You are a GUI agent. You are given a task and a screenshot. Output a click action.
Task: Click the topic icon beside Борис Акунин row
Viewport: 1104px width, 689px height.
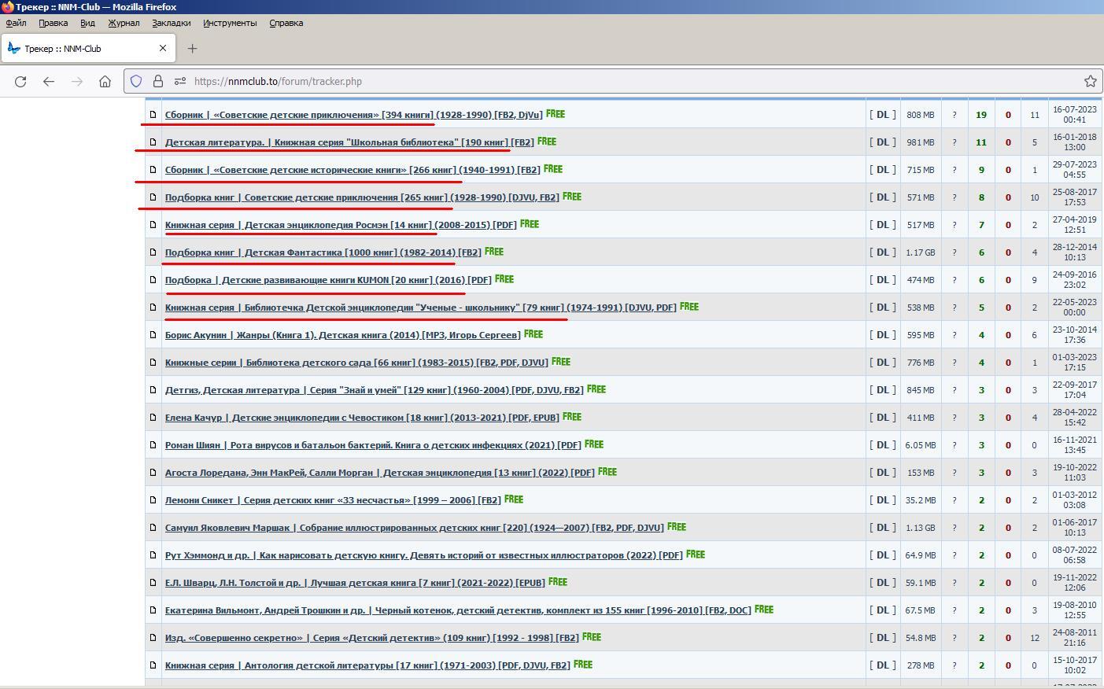click(x=153, y=335)
